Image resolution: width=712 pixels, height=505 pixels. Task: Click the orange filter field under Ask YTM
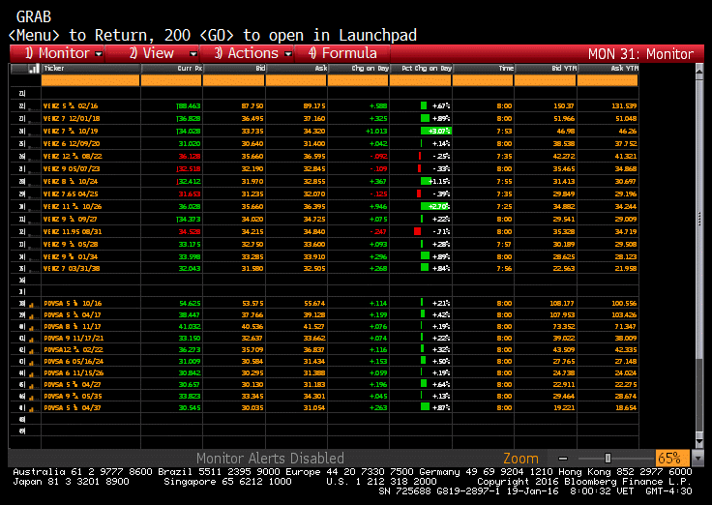click(608, 80)
